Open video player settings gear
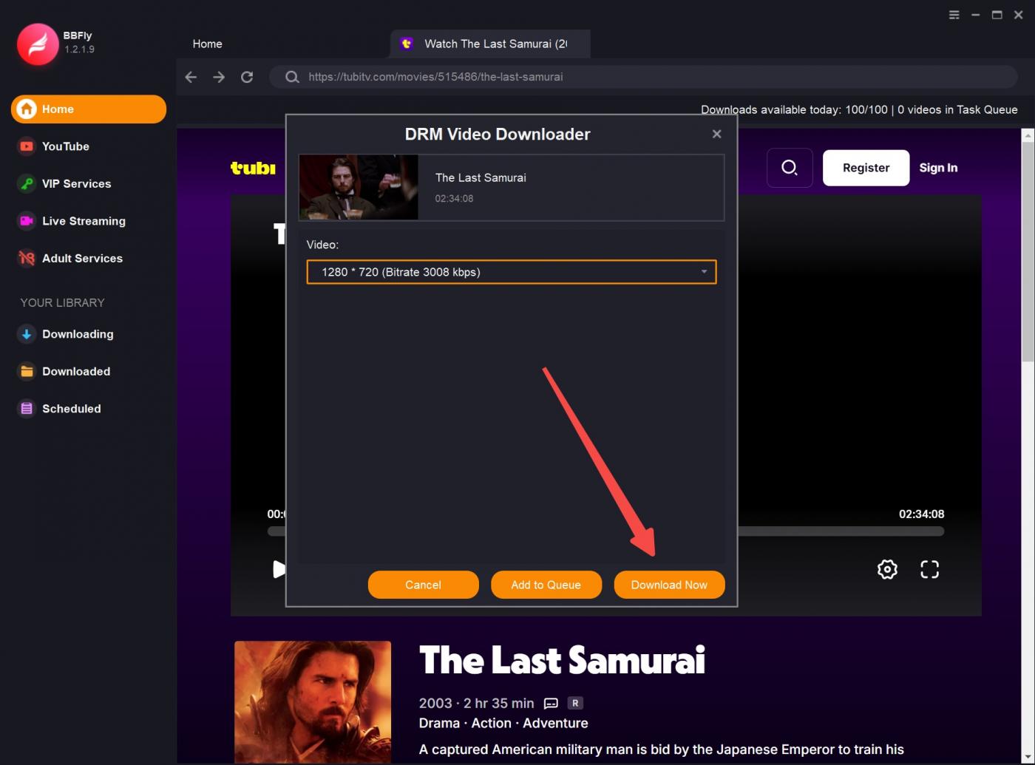The height and width of the screenshot is (765, 1035). click(887, 569)
